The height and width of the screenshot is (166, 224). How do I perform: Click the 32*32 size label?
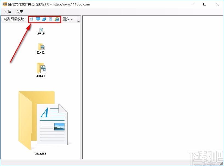click(40, 53)
